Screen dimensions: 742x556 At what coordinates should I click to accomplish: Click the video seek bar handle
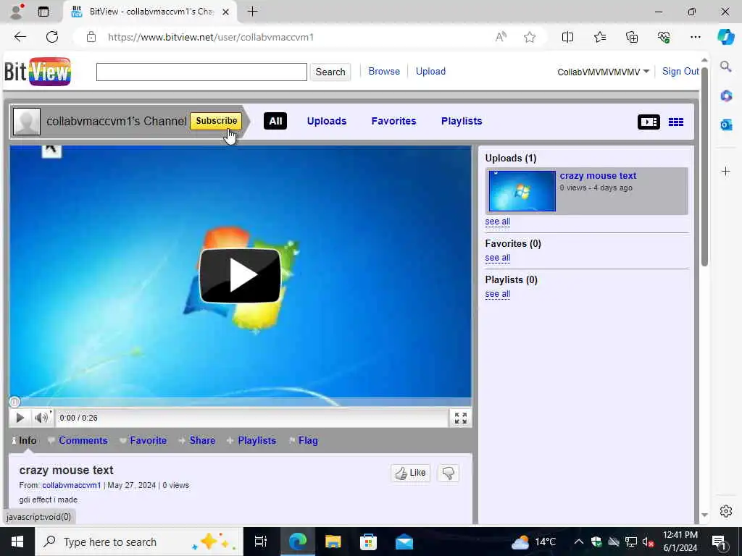[x=14, y=403]
